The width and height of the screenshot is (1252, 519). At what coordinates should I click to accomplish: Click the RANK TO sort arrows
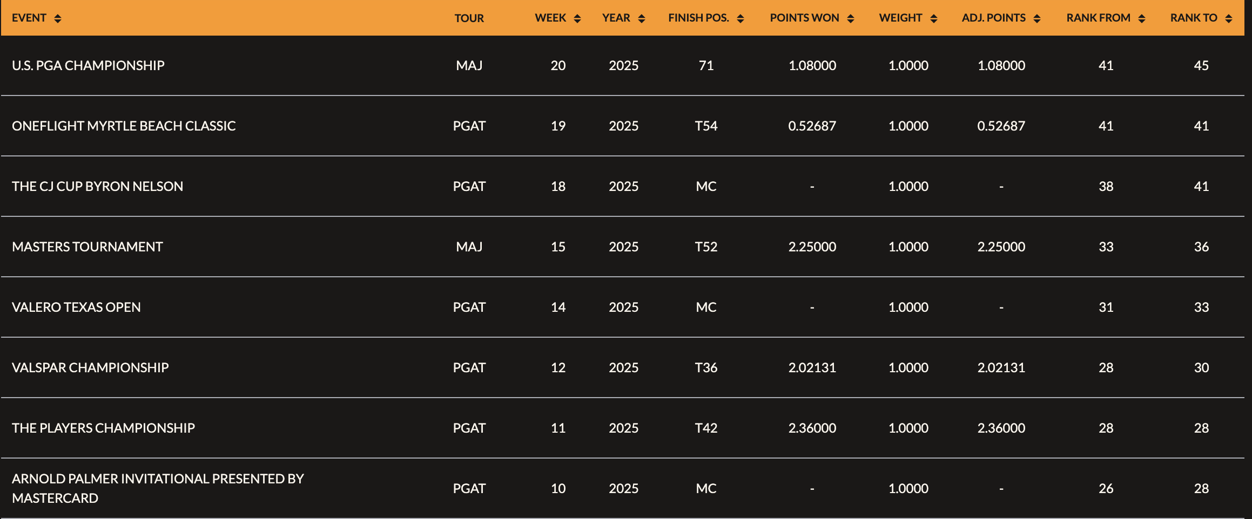pos(1229,18)
